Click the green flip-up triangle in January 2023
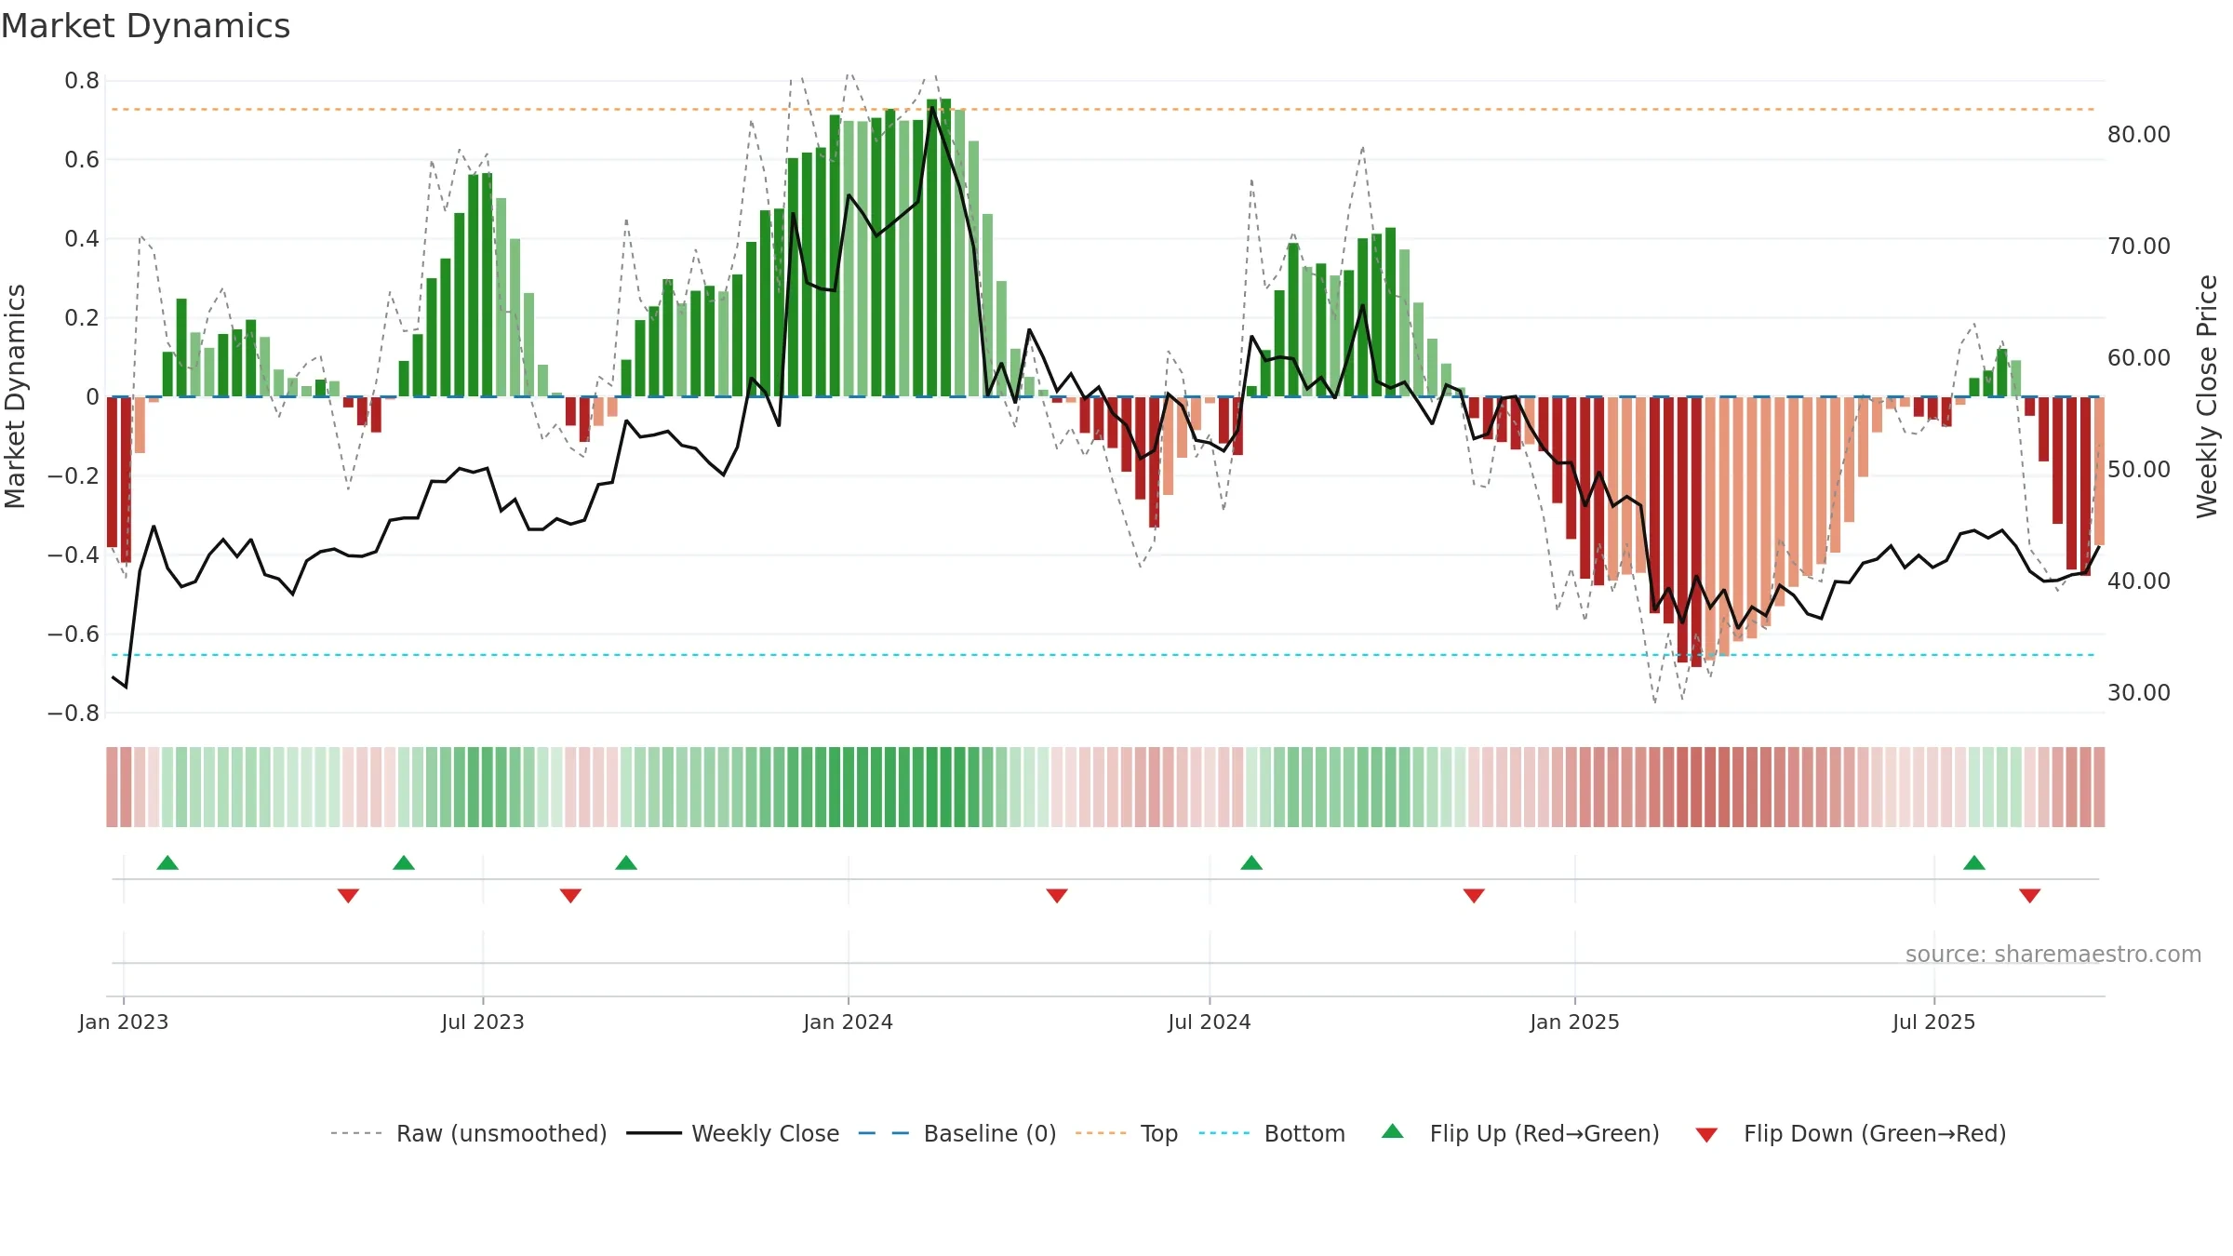The height and width of the screenshot is (1256, 2233). pos(167,862)
